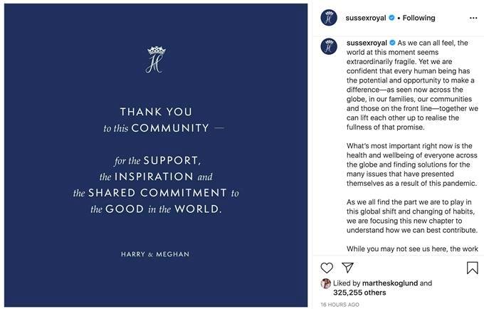
Task: Click the crown monogram in the post image
Action: click(x=154, y=60)
